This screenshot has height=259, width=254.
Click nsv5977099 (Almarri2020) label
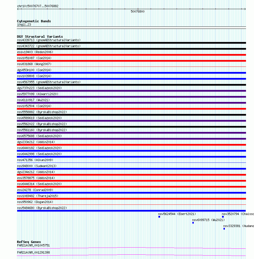click(x=38, y=94)
